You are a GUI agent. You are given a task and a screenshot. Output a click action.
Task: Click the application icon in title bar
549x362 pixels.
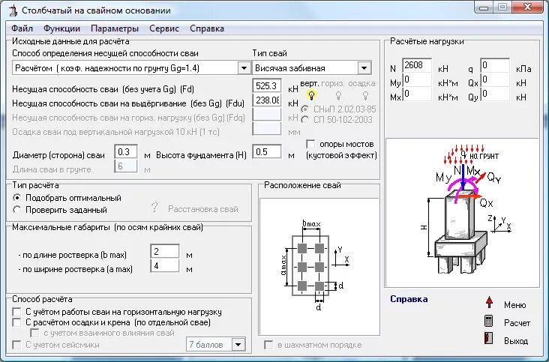pos(13,10)
